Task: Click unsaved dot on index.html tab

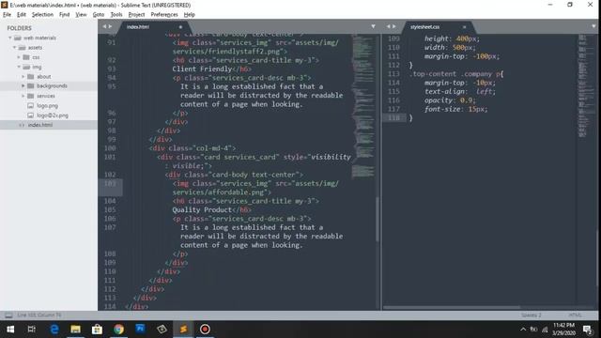Action: (180, 27)
